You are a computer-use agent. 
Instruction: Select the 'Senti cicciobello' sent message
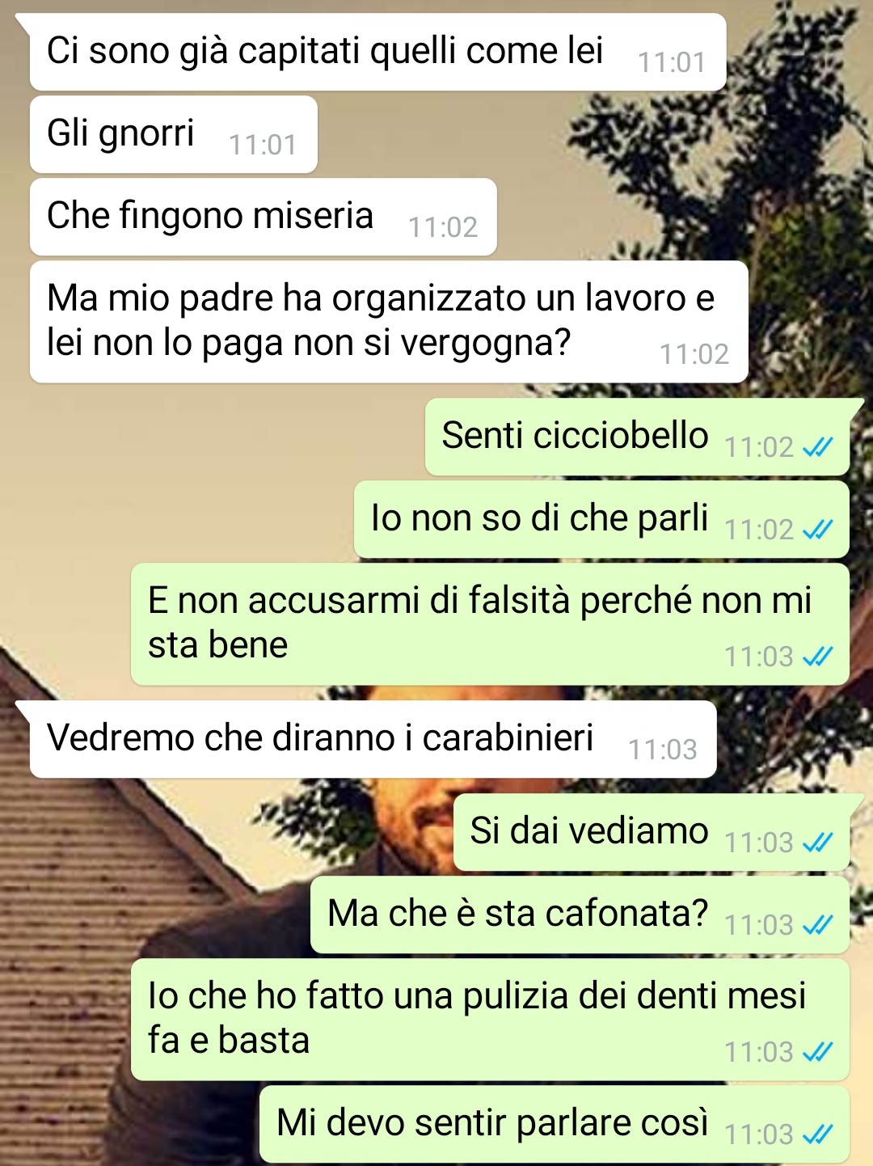coord(637,437)
